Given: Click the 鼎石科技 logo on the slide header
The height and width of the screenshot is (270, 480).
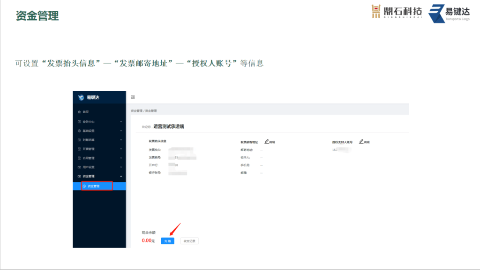Looking at the screenshot, I should coord(397,12).
